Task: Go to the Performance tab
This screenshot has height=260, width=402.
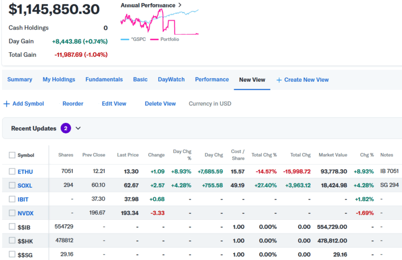Action: (212, 79)
